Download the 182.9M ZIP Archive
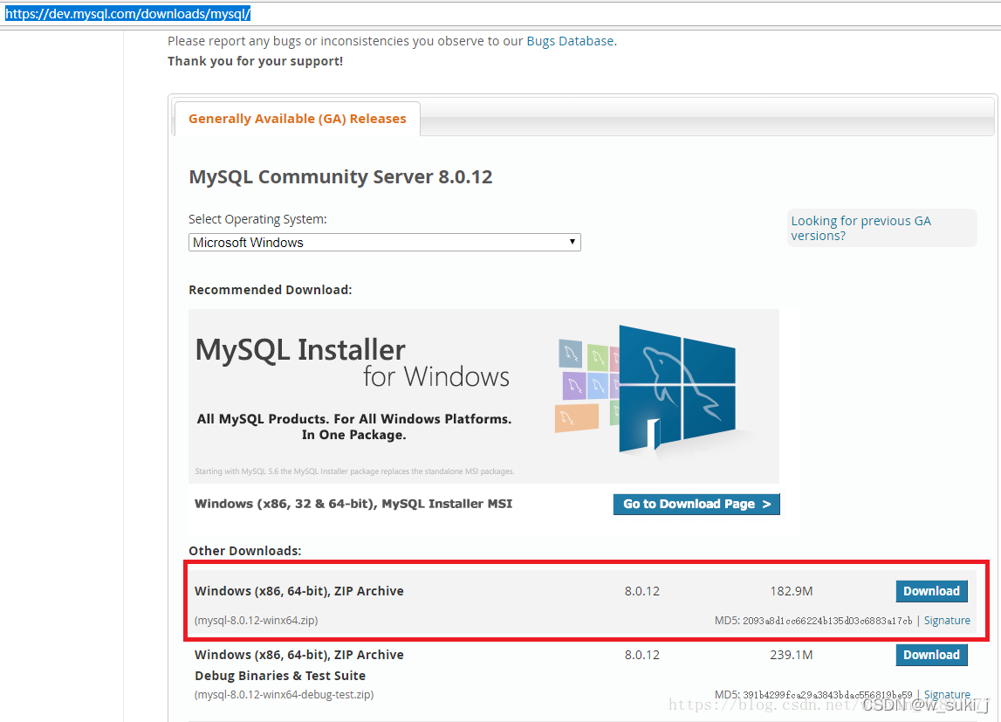The width and height of the screenshot is (1001, 722). tap(931, 591)
